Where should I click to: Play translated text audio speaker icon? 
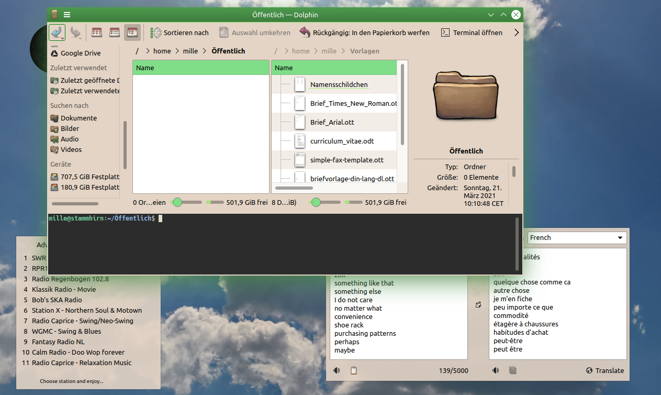[496, 370]
